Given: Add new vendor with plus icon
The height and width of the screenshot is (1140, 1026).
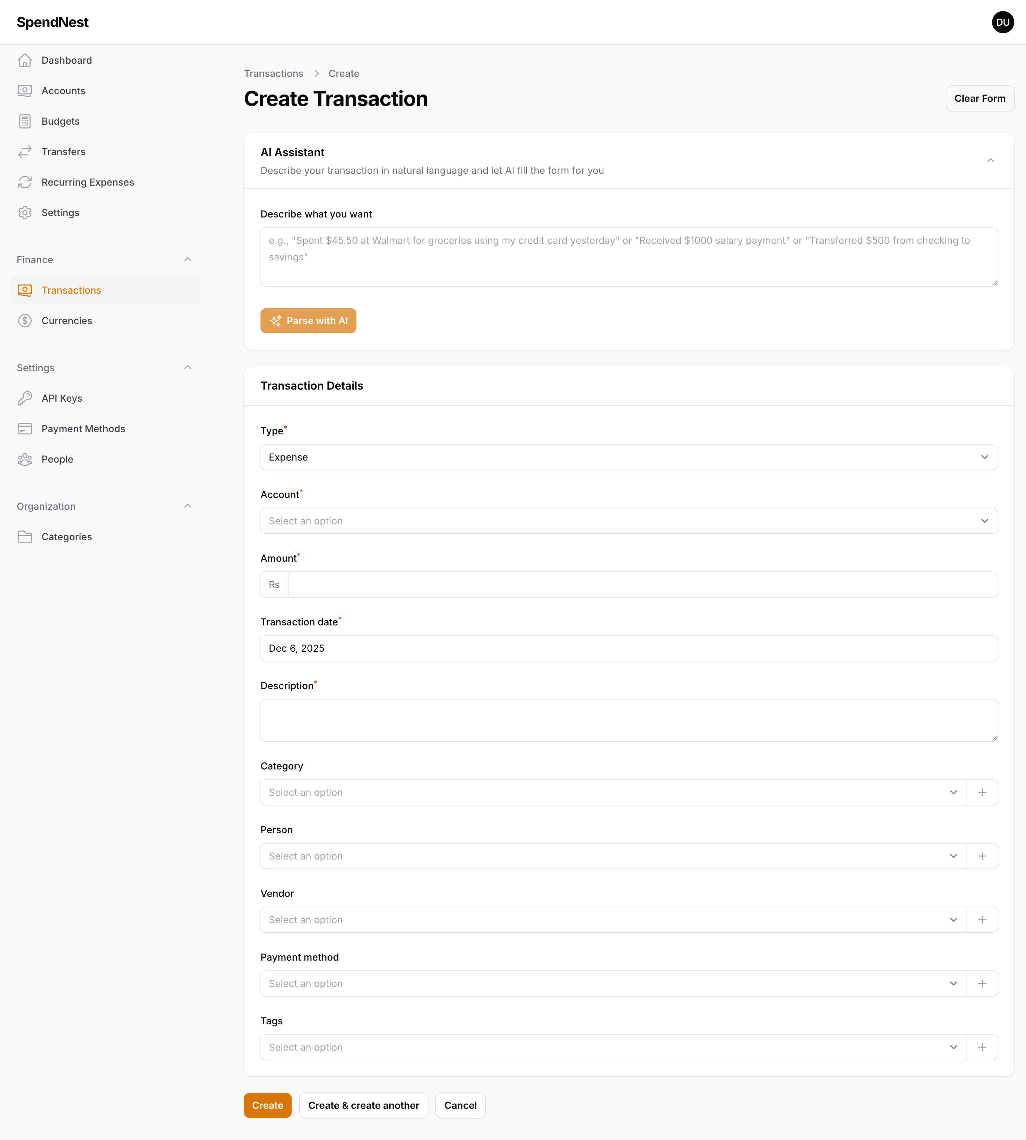Looking at the screenshot, I should tap(982, 920).
